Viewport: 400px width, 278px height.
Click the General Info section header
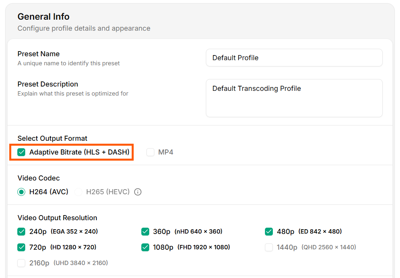click(x=43, y=17)
